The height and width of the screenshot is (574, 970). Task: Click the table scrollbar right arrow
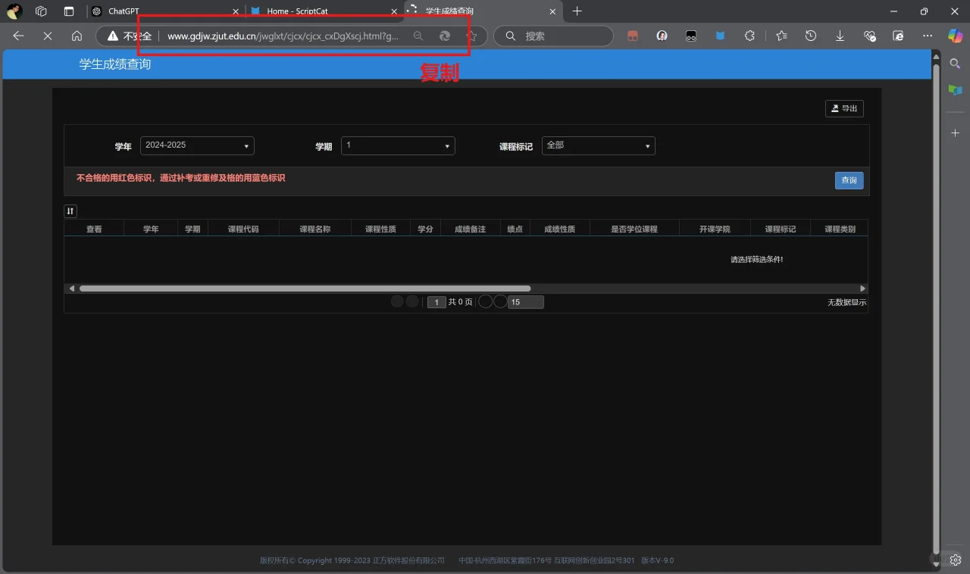pos(862,289)
